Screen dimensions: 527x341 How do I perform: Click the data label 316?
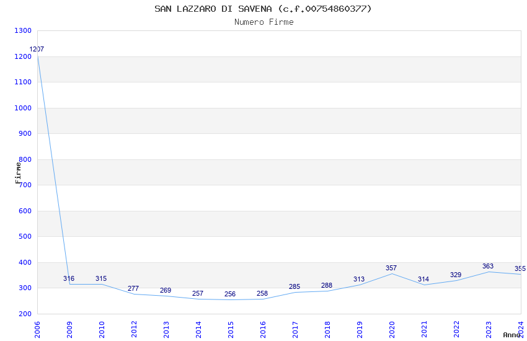(69, 278)
